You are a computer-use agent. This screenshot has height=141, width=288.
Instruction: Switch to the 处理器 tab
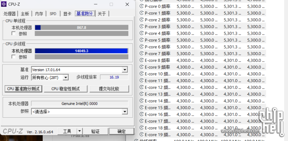(x=10, y=14)
